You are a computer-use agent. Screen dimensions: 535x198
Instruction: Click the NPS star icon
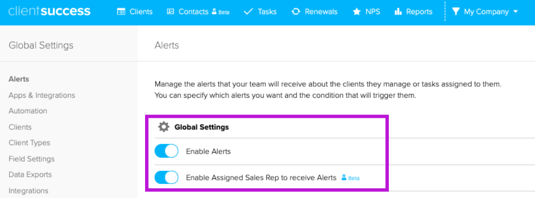click(x=357, y=12)
